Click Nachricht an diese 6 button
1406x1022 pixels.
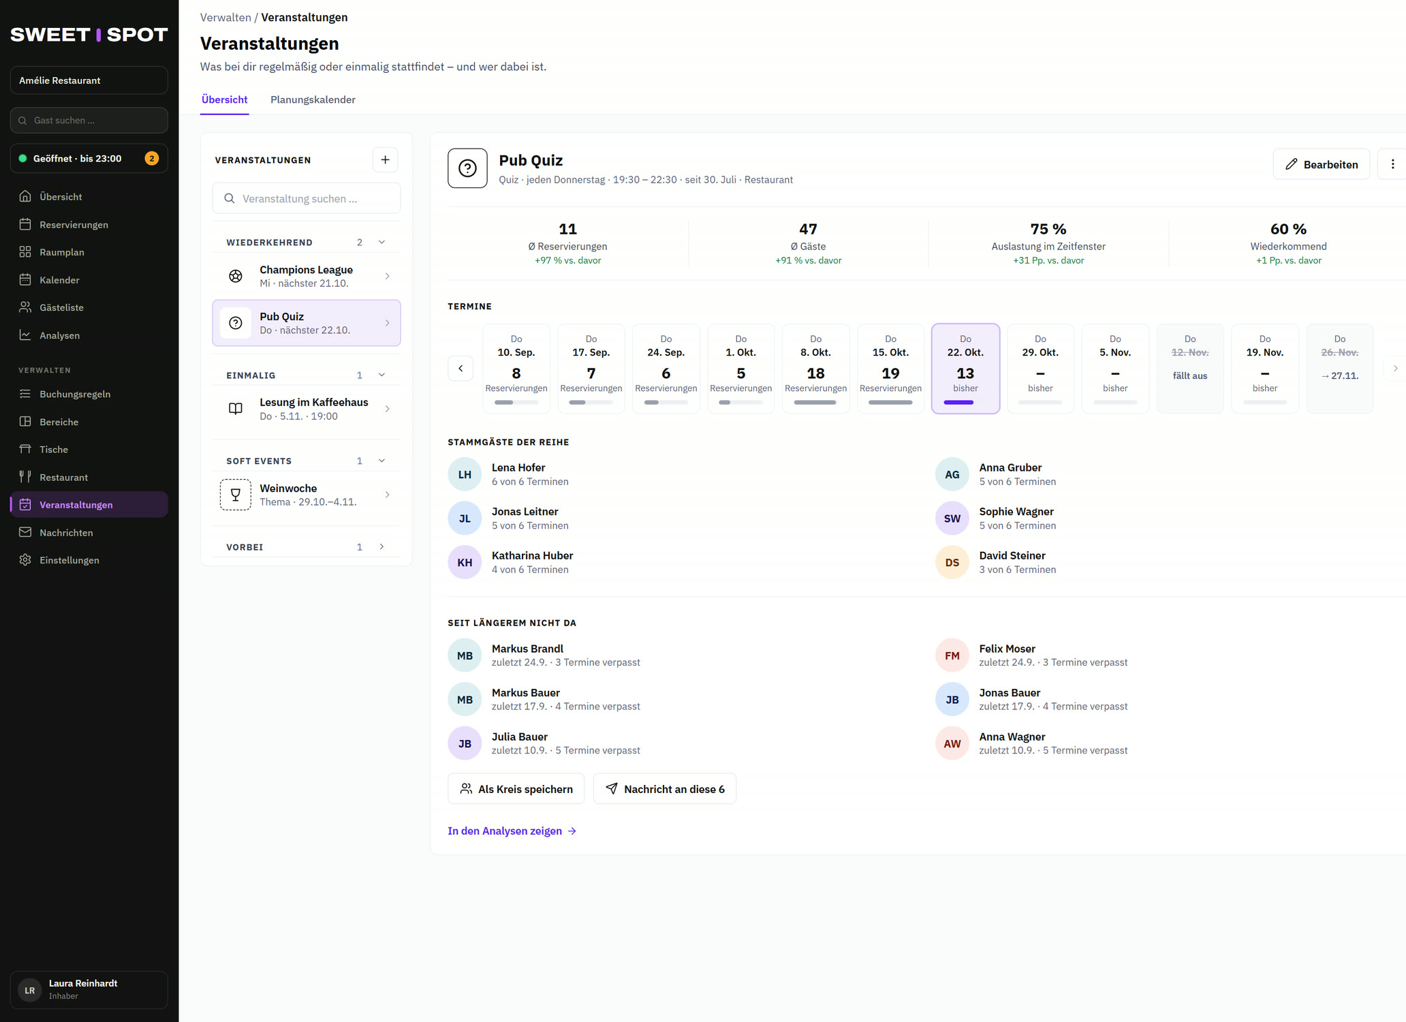coord(665,788)
